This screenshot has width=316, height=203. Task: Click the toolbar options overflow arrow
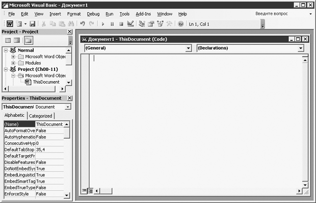coord(262,24)
